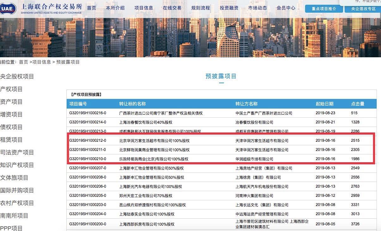The width and height of the screenshot is (381, 231).
Task: Open 乐购特易购商业(北京)有限公司100%股权 listing
Action: coord(154,159)
